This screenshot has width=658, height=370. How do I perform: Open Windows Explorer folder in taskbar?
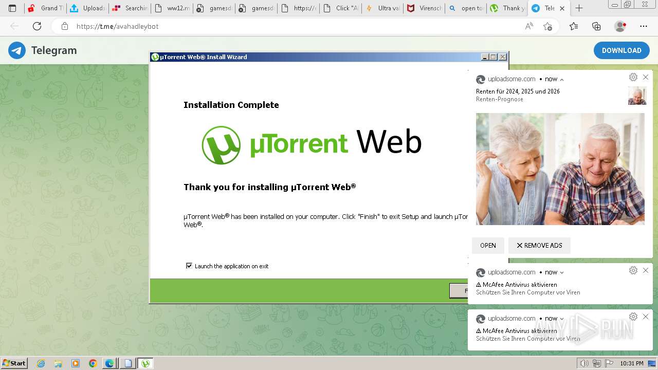58,363
